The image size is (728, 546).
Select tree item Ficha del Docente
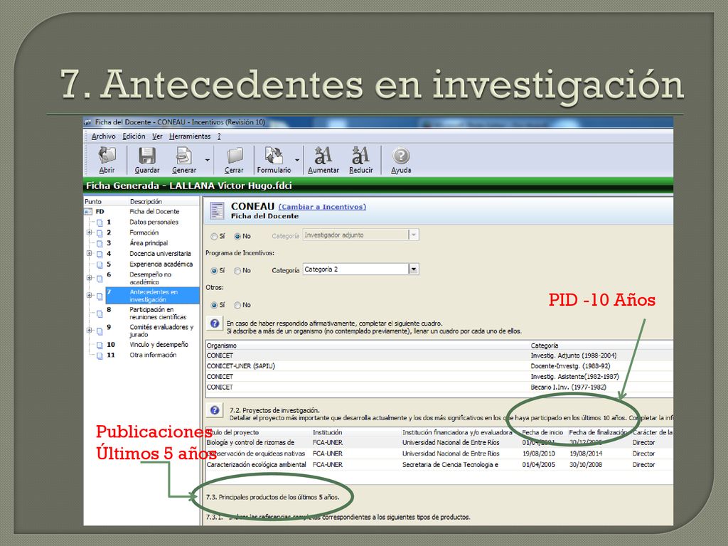tap(154, 212)
